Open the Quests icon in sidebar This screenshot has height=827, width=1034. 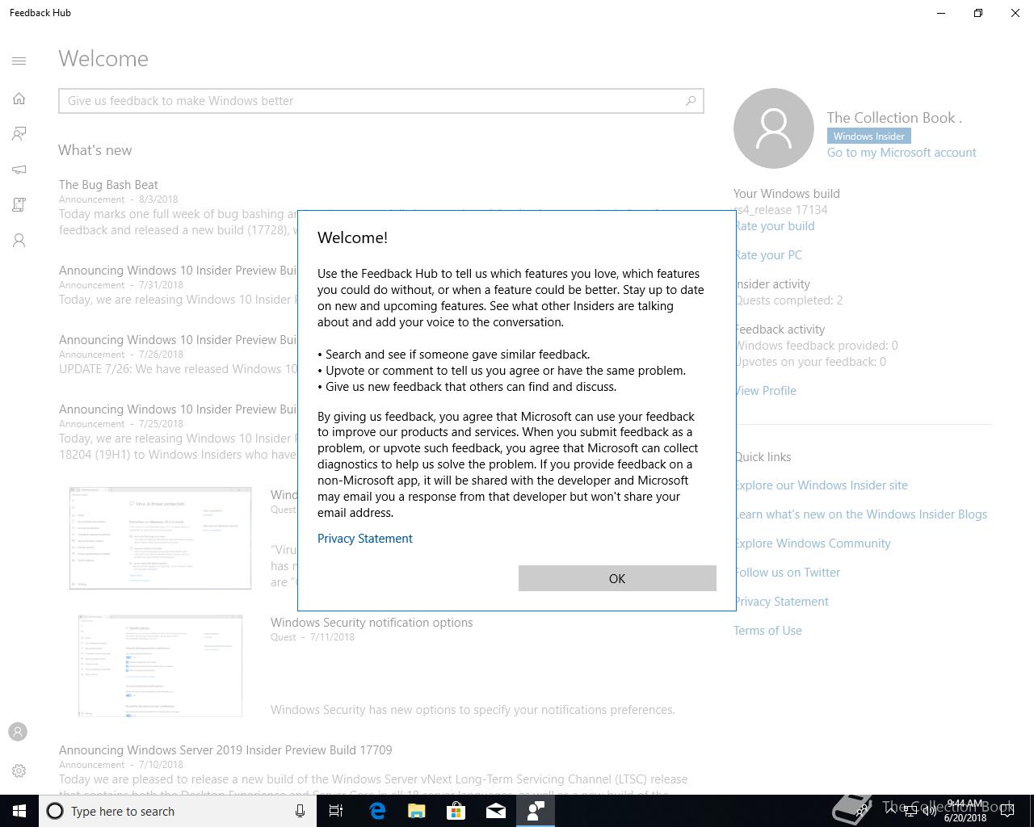[19, 204]
